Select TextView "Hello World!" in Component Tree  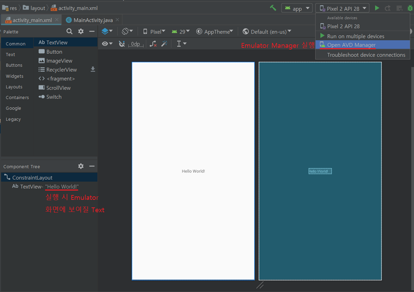click(x=49, y=187)
